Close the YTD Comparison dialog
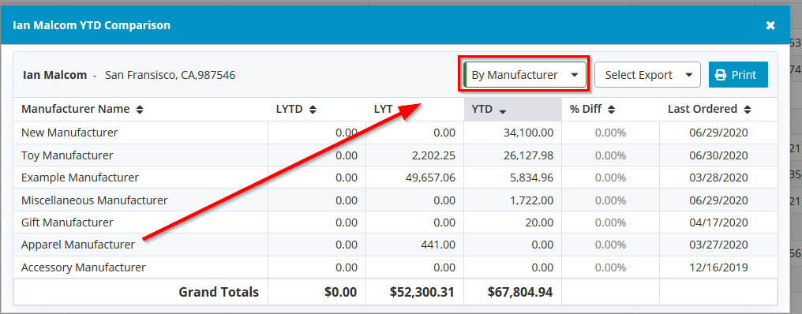Screen dimensions: 802x314 (x=770, y=25)
